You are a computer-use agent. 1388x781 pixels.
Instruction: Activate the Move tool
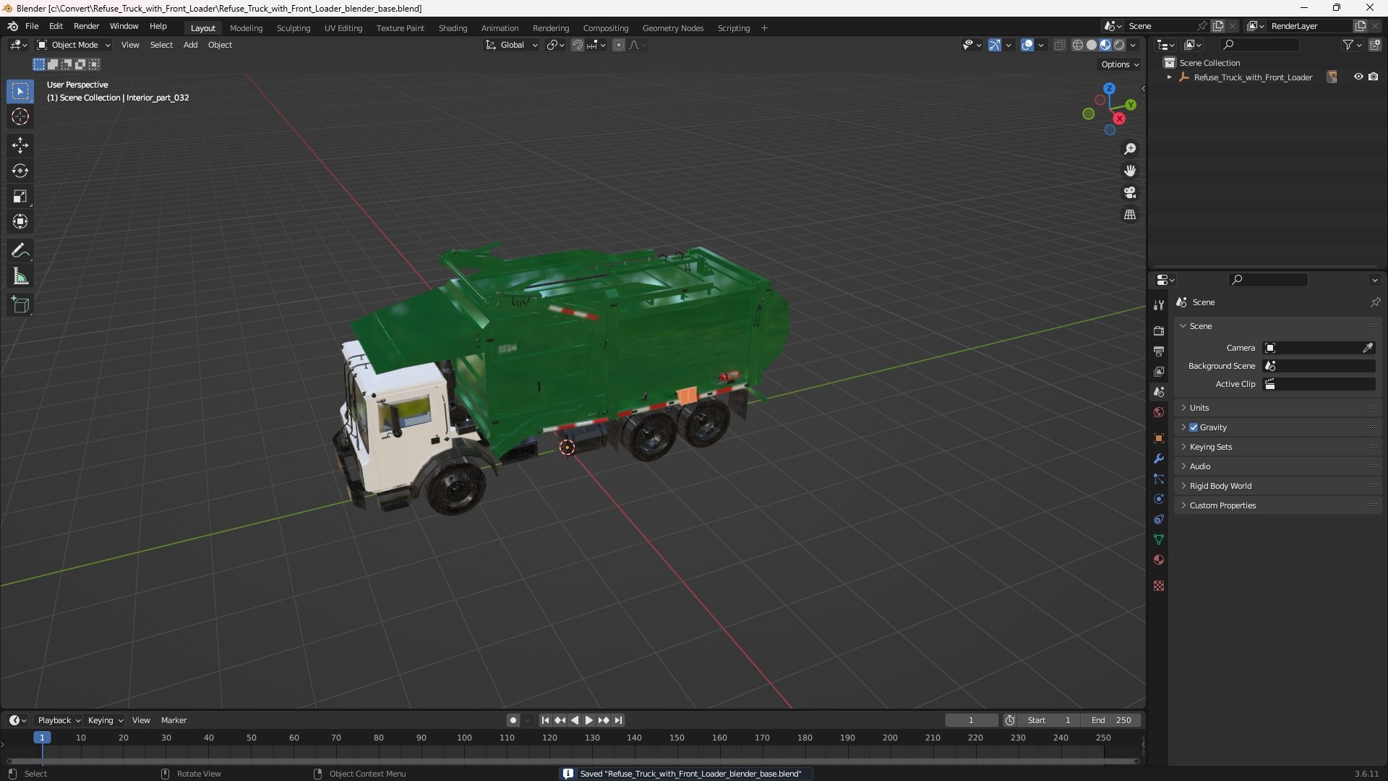click(x=20, y=145)
